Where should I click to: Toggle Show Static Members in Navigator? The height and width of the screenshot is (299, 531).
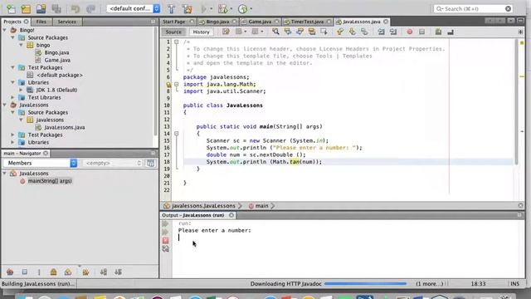pos(39,272)
